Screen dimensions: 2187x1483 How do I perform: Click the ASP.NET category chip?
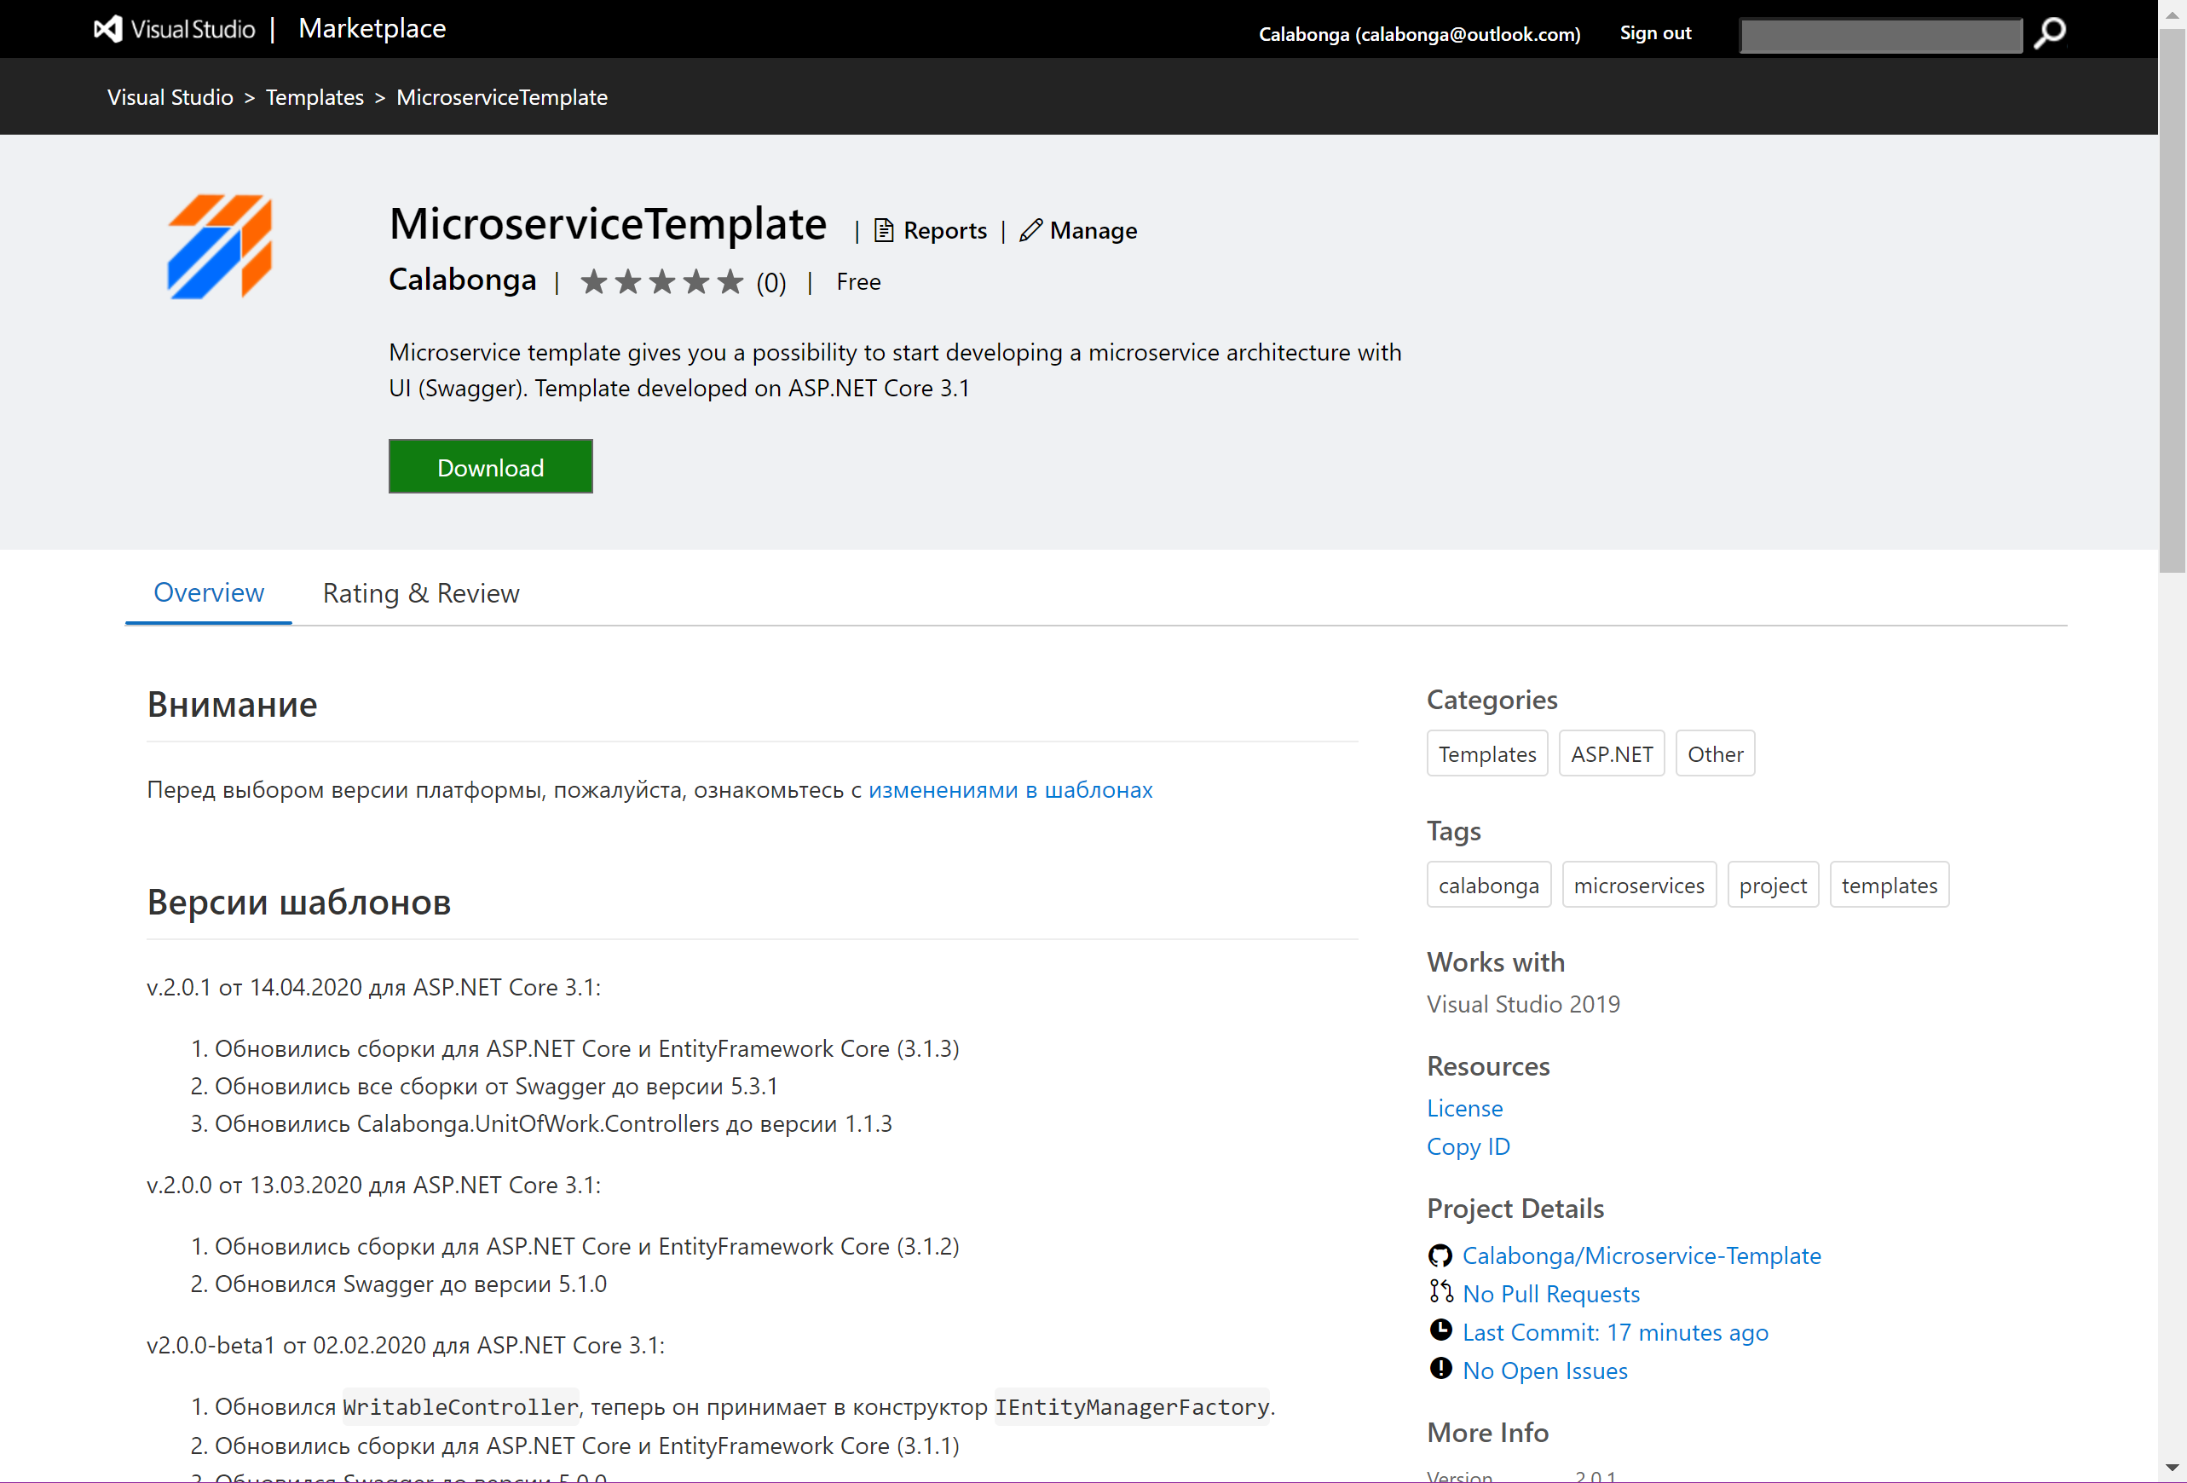tap(1611, 753)
